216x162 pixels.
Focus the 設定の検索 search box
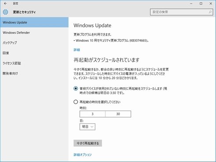(181, 12)
